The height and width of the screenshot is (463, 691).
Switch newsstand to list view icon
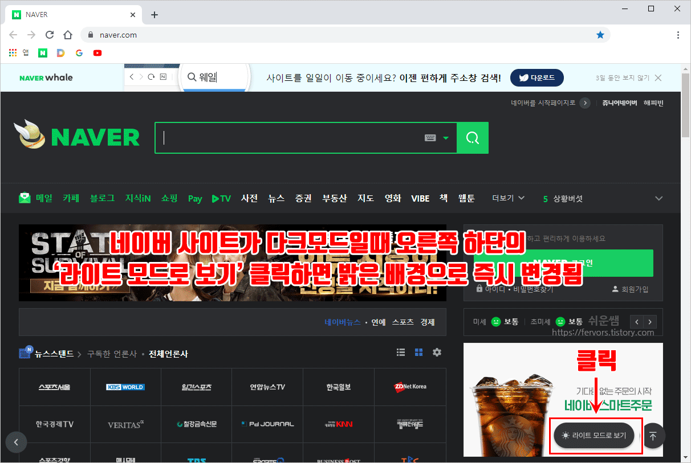(401, 353)
